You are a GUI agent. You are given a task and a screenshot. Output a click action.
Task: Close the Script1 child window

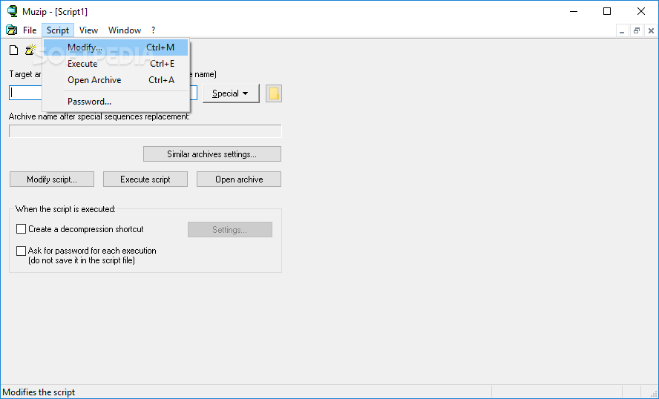(x=651, y=30)
